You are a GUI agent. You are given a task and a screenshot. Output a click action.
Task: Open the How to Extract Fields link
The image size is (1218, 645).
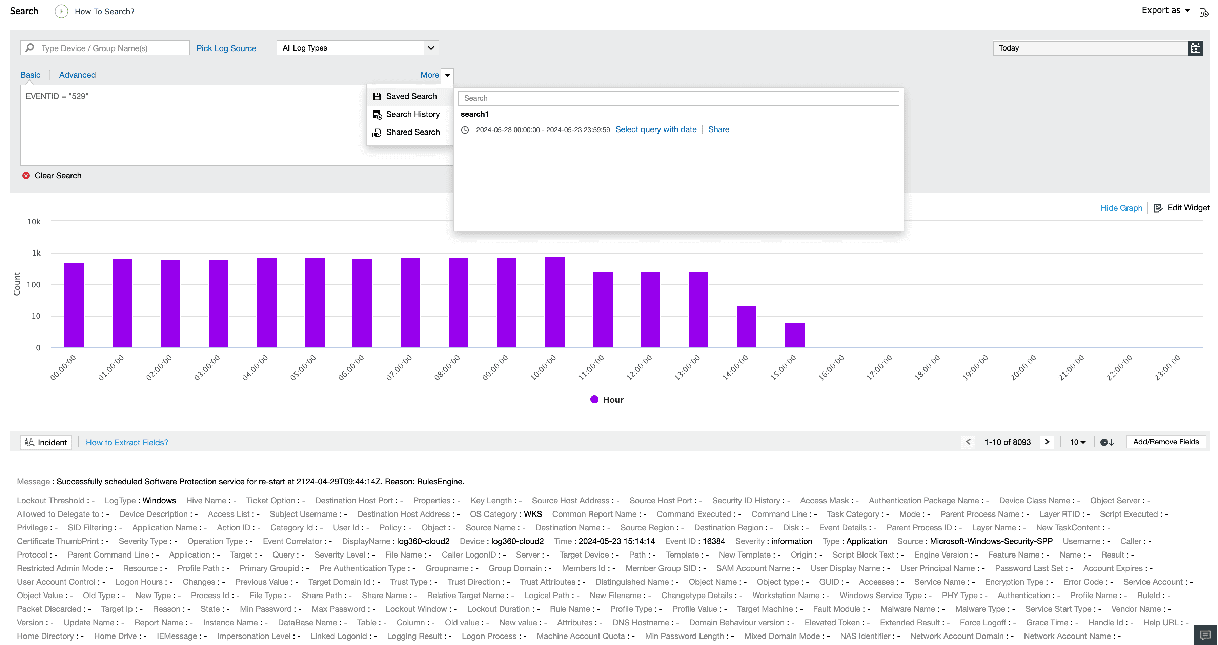coord(127,442)
